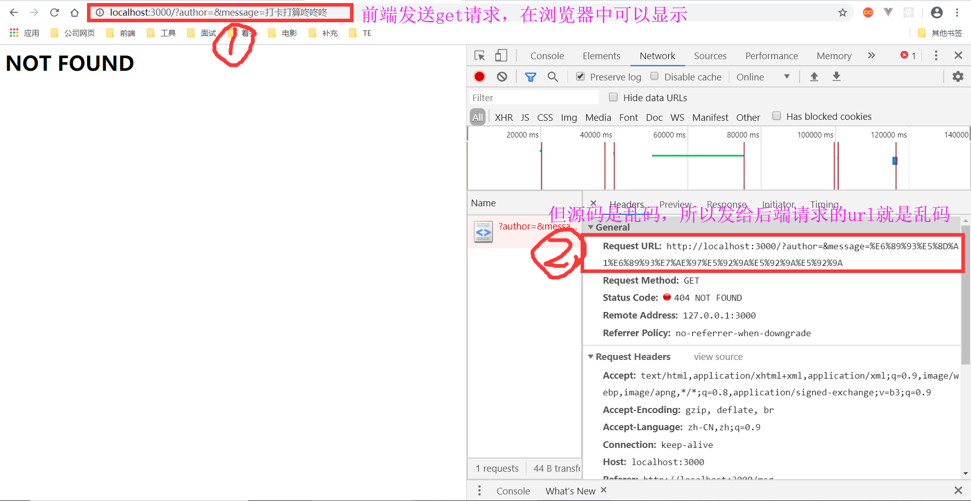This screenshot has height=501, width=971.
Task: Uncheck Preserve log
Action: tap(581, 76)
